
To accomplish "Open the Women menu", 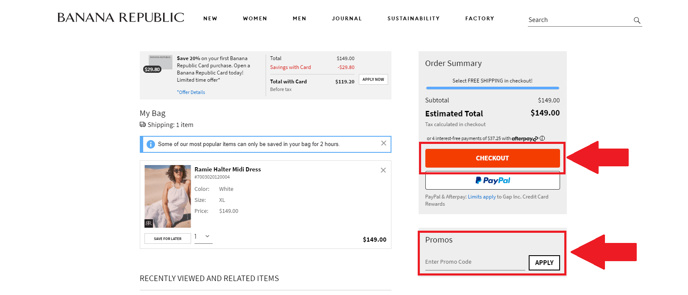I will click(x=255, y=19).
